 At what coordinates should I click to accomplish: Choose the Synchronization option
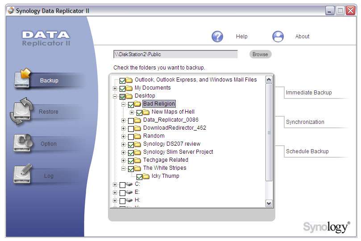pos(305,122)
